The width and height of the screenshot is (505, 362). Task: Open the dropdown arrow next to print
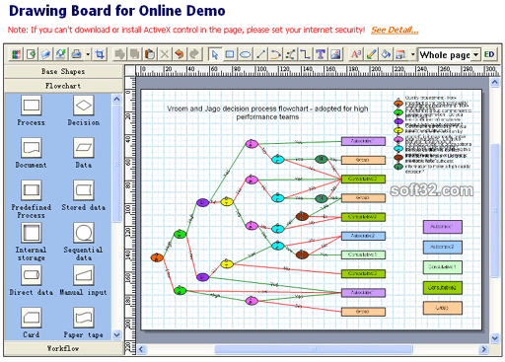(88, 54)
